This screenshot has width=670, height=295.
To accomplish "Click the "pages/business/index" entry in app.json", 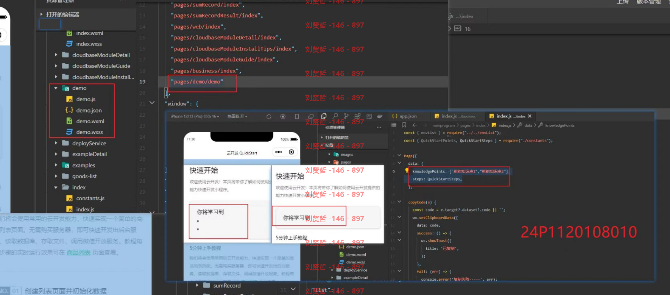I will [x=204, y=71].
